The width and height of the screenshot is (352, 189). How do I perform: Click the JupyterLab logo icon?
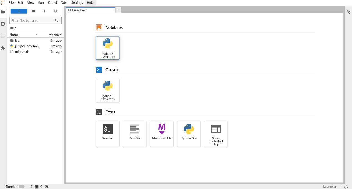click(3, 2)
